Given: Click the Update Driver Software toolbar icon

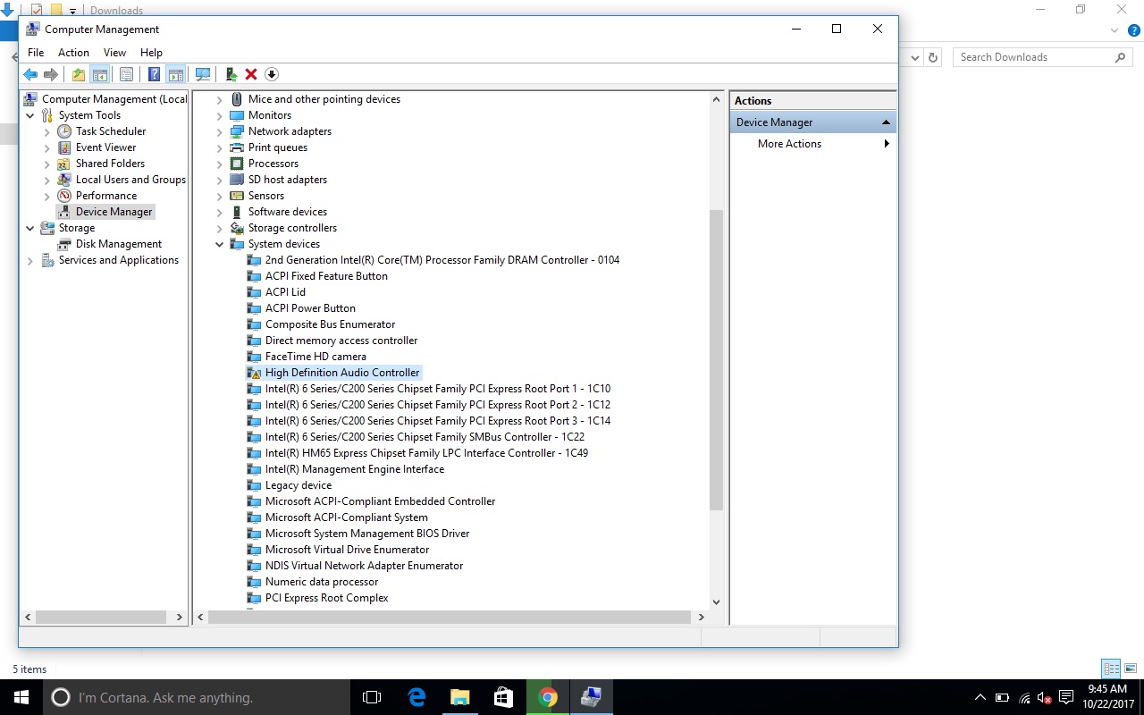Looking at the screenshot, I should click(x=231, y=75).
